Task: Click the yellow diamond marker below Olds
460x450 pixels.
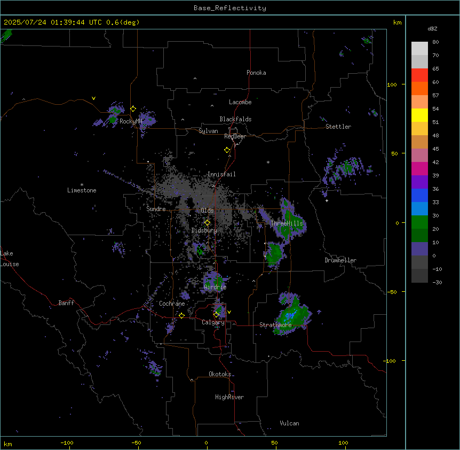Action: 208,223
